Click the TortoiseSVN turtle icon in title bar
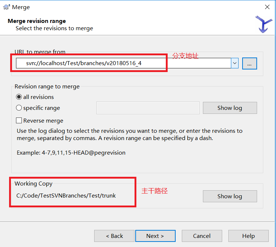The image size is (276, 247). (6, 7)
